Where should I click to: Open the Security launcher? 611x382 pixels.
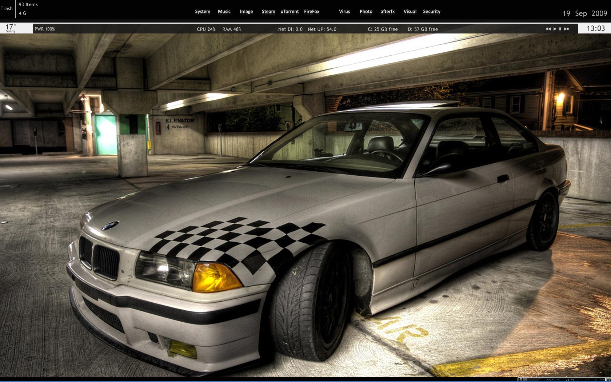pyautogui.click(x=432, y=12)
